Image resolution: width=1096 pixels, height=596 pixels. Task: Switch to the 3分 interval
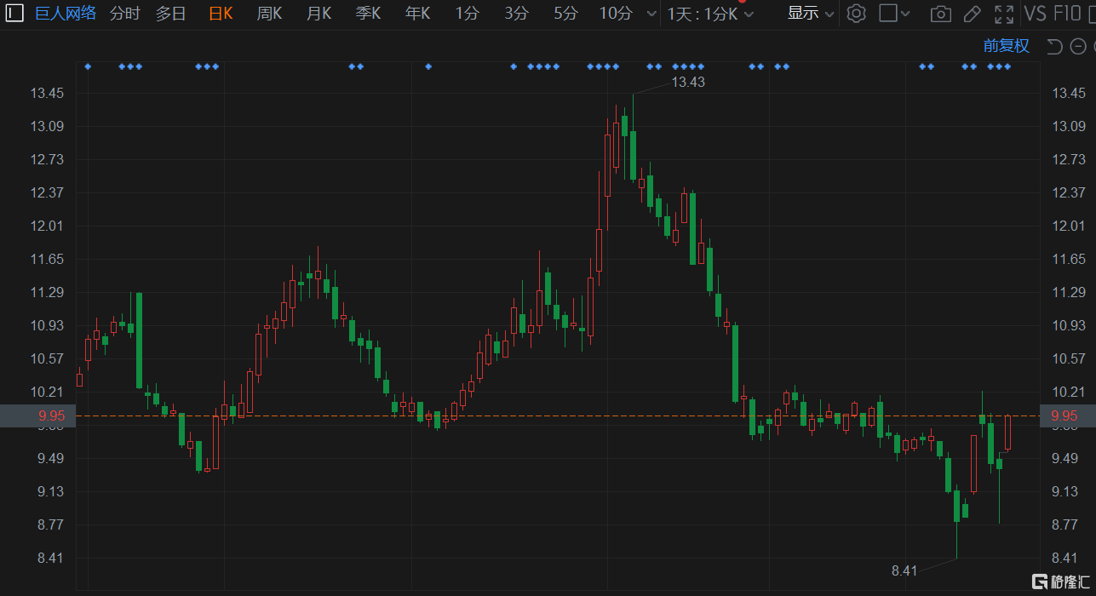coord(516,13)
